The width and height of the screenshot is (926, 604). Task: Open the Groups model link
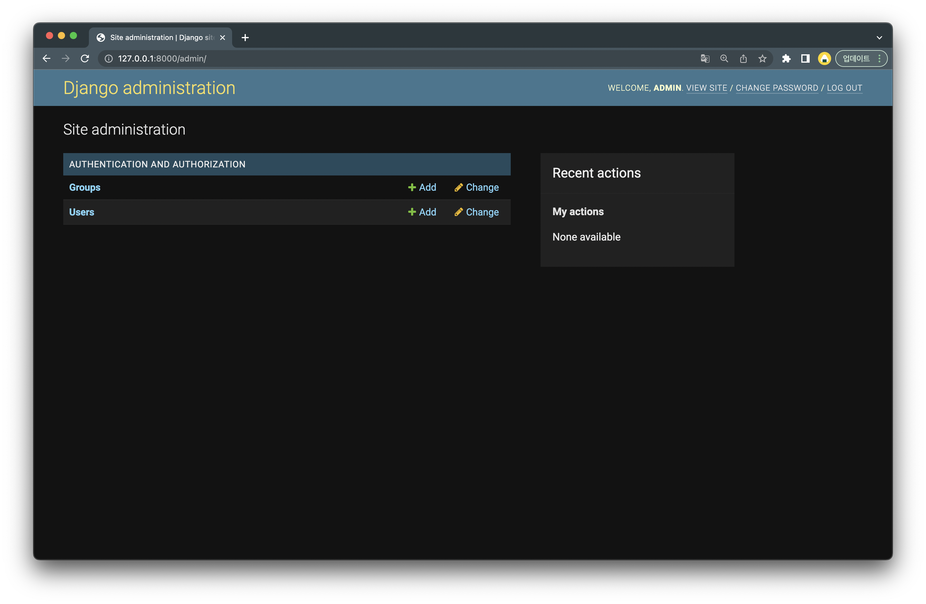coord(85,187)
